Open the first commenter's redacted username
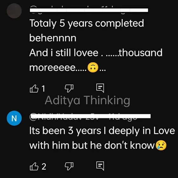 coord(89,10)
